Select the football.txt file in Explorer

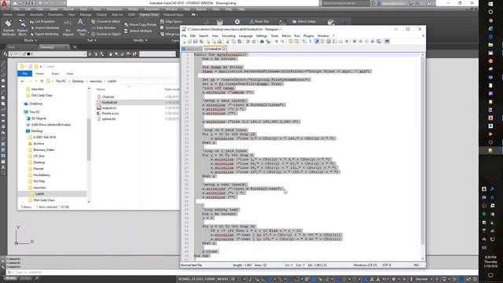(109, 102)
